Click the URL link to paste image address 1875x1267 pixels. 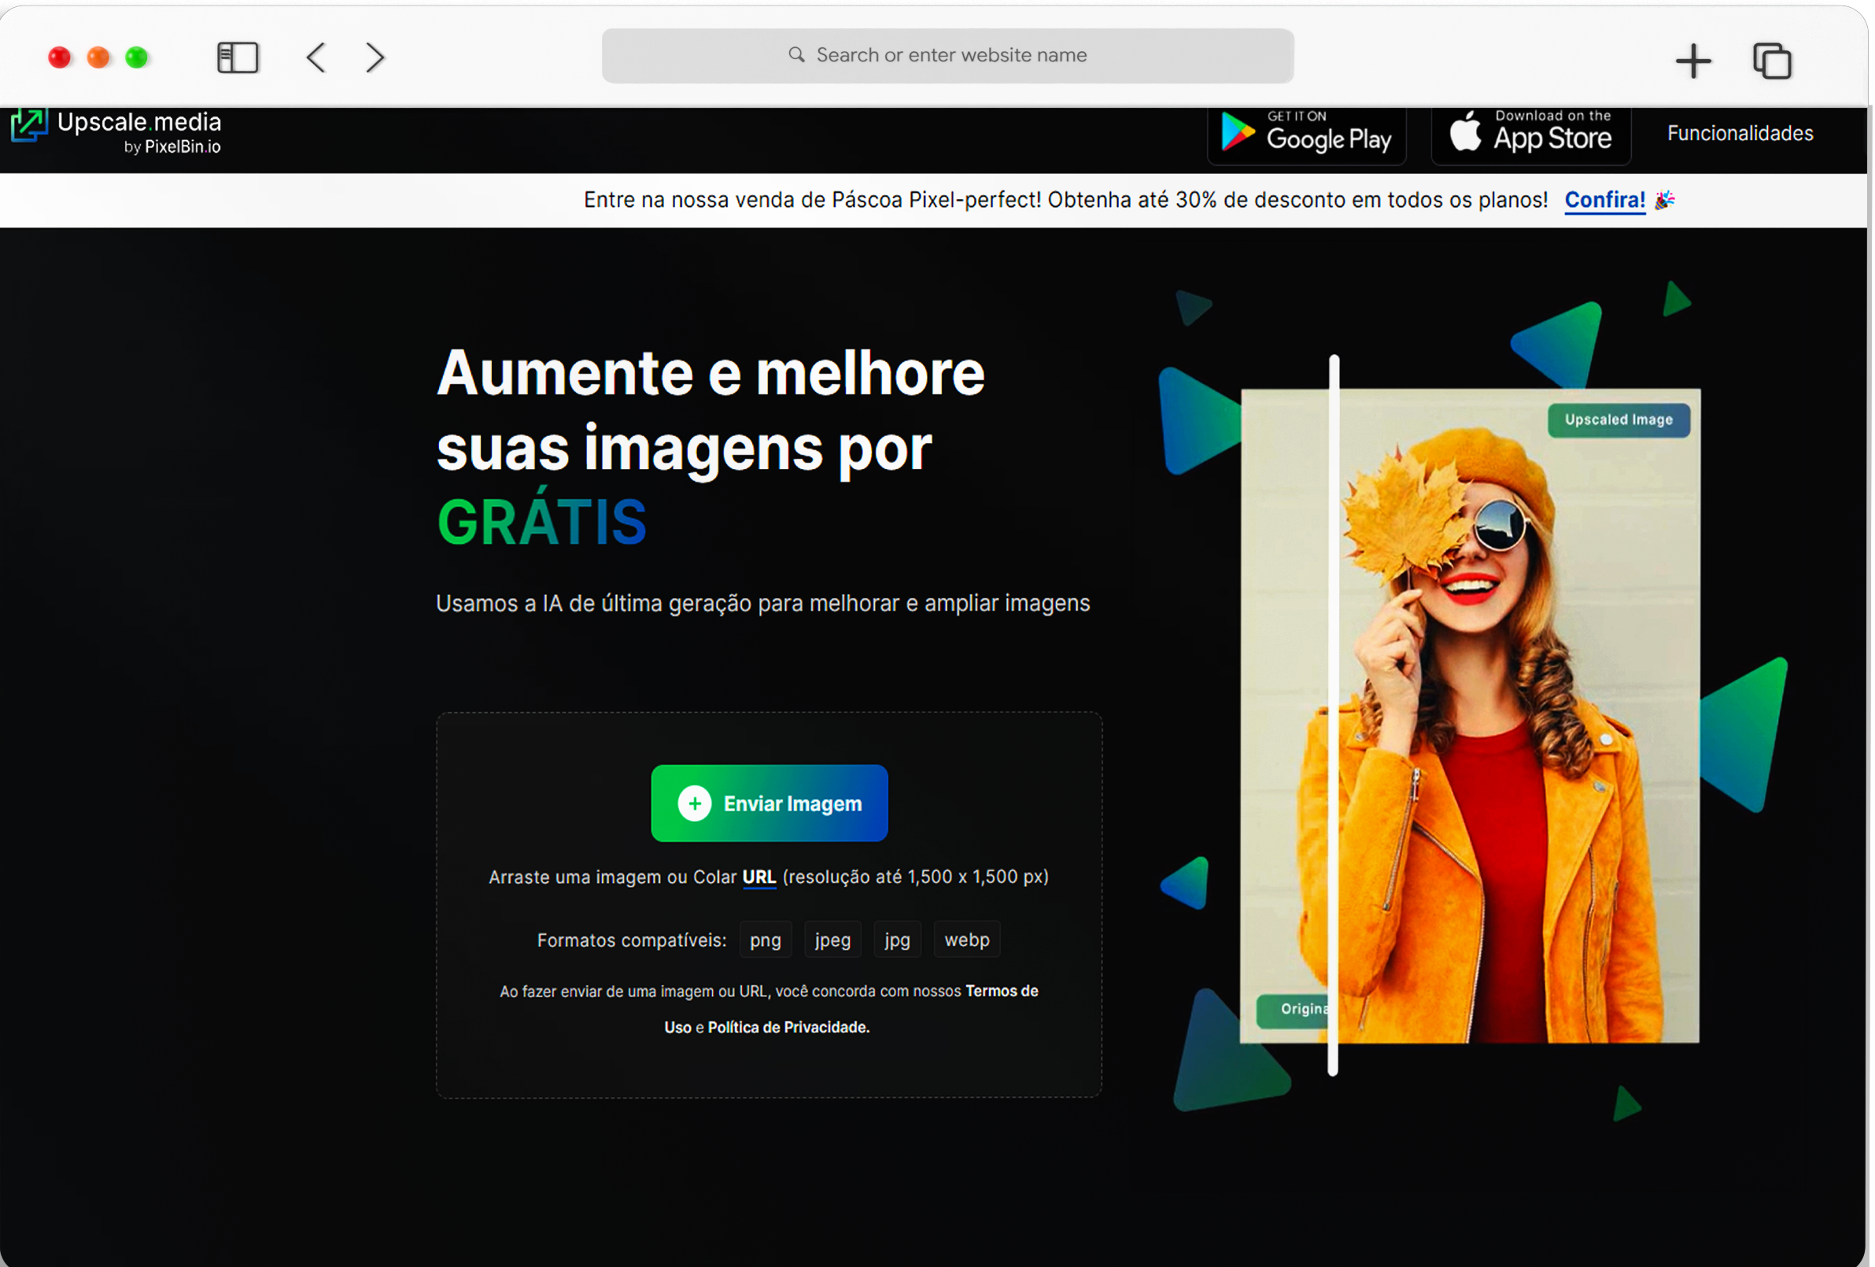758,877
